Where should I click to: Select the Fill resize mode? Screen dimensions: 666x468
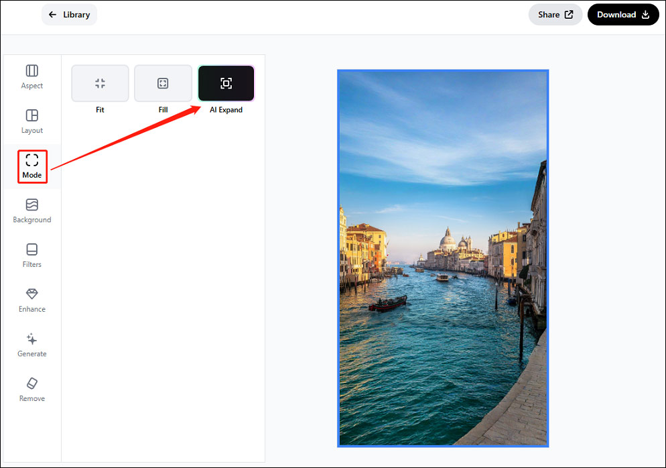[163, 83]
